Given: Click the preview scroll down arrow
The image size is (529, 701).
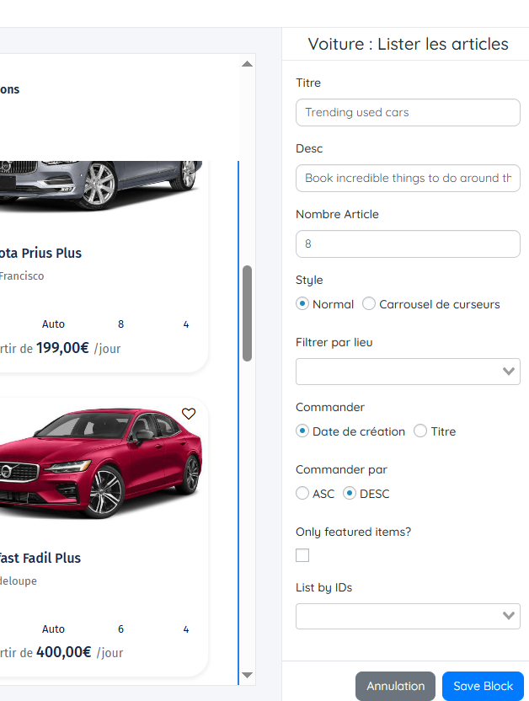Looking at the screenshot, I should point(247,675).
